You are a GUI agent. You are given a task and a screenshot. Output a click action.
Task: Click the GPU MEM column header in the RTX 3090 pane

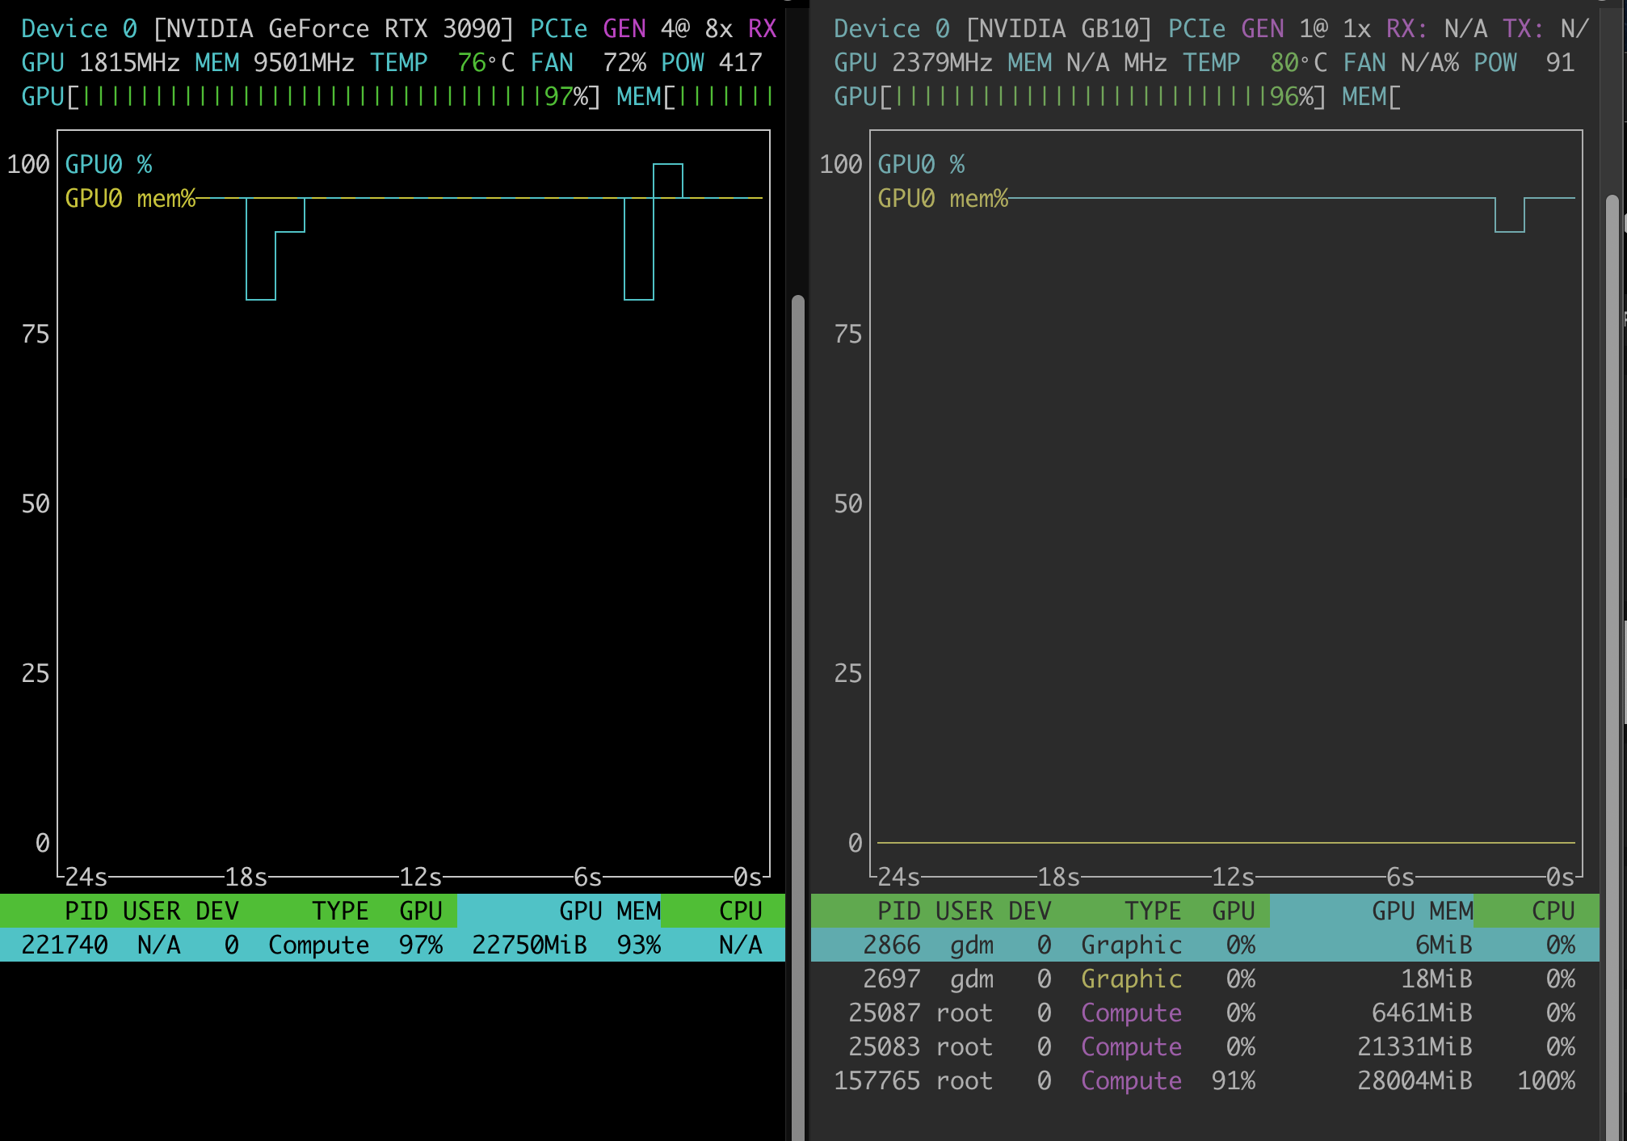(610, 911)
